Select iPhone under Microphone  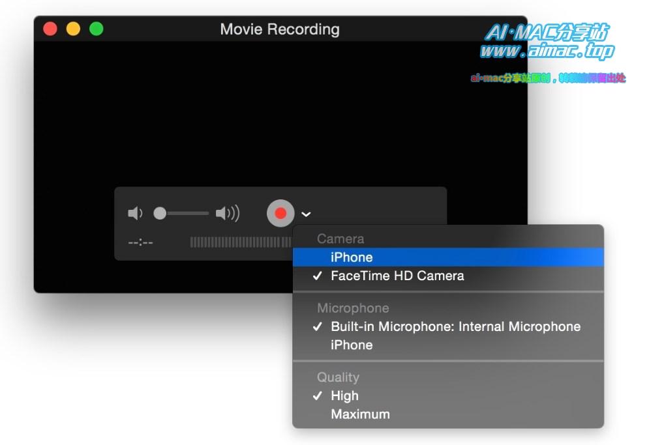tap(448, 345)
